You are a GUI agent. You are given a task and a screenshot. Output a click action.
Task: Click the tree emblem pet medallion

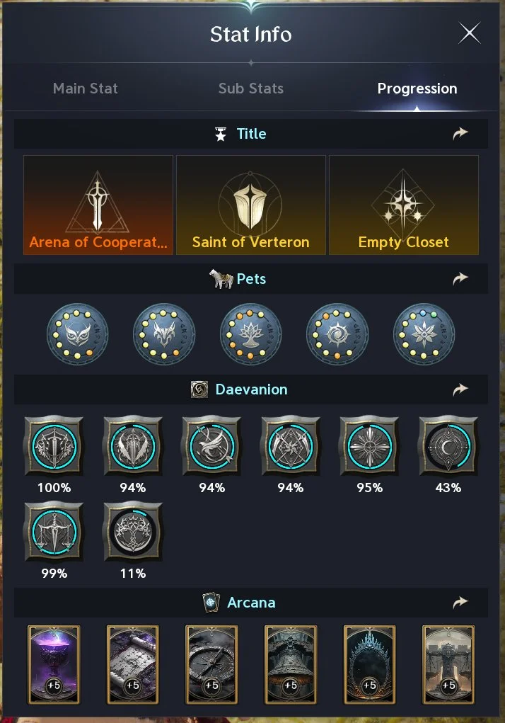point(251,334)
